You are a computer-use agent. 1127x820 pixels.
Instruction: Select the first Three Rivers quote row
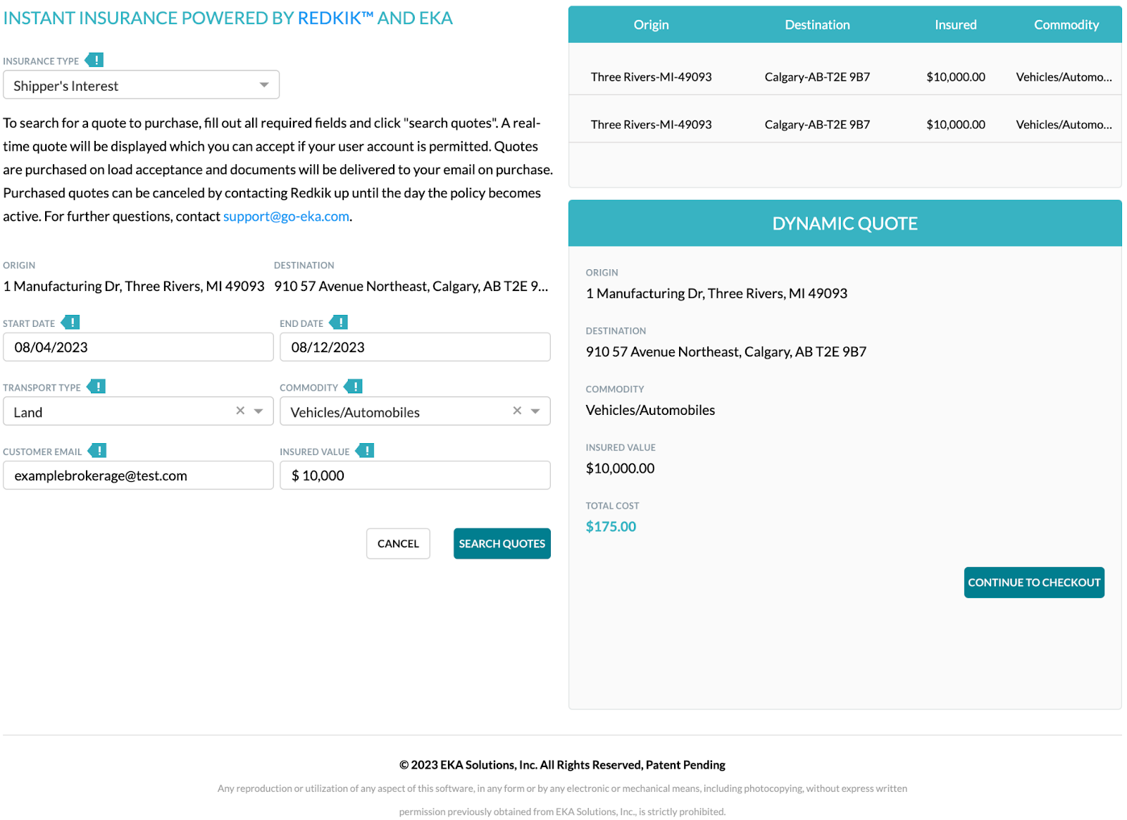pos(845,77)
